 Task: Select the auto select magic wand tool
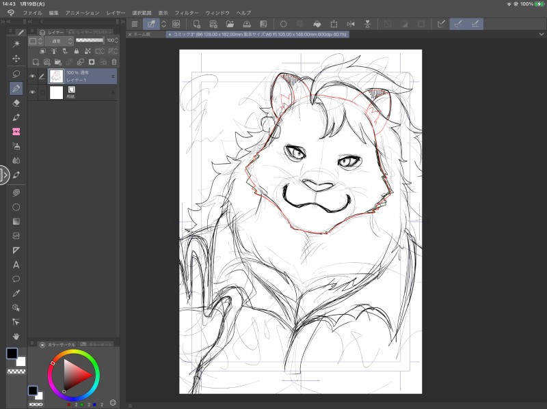coord(16,44)
